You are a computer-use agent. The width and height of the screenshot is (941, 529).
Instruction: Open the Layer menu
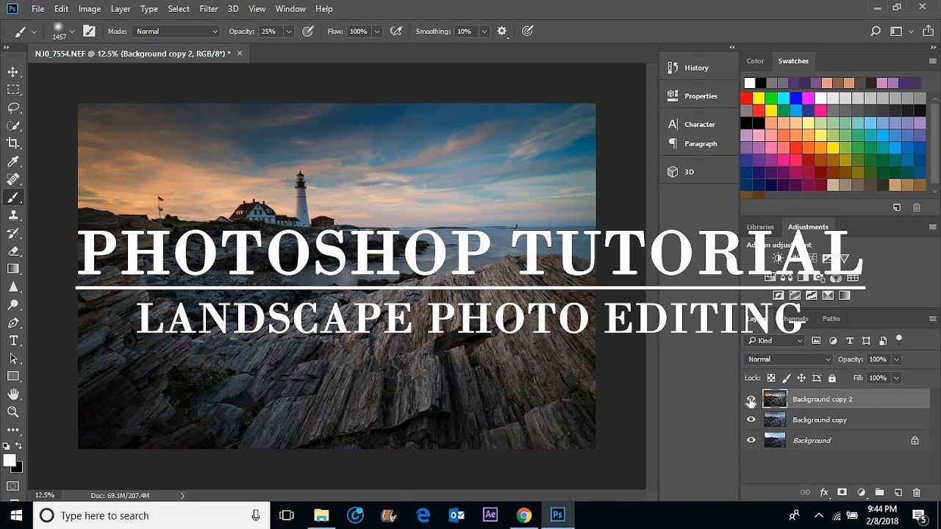click(x=121, y=9)
